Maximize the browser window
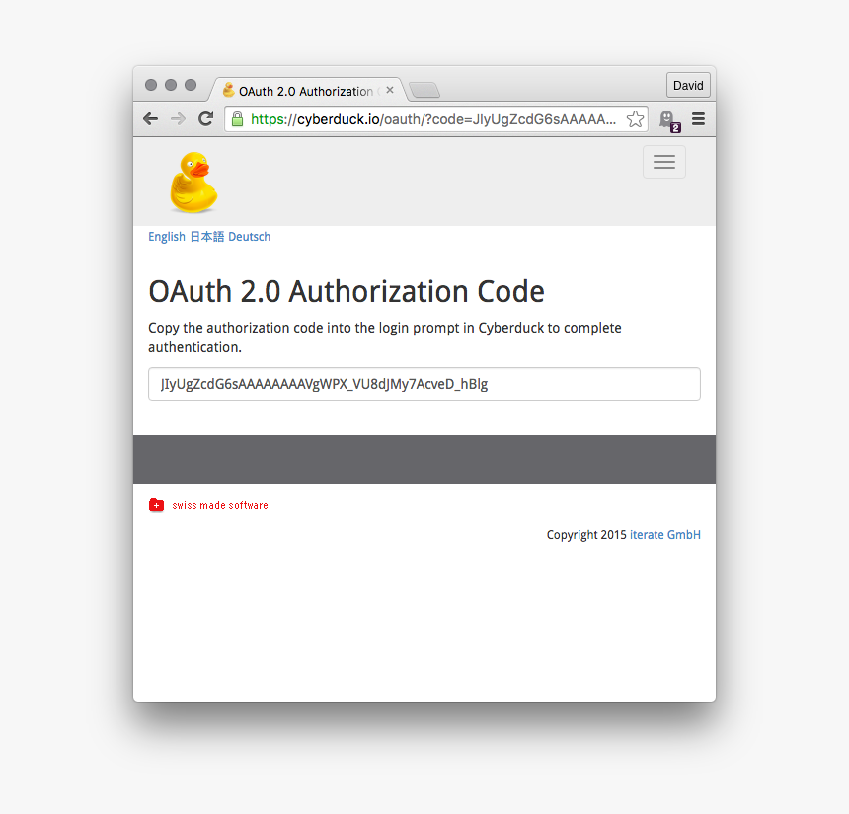The image size is (849, 814). pyautogui.click(x=191, y=85)
